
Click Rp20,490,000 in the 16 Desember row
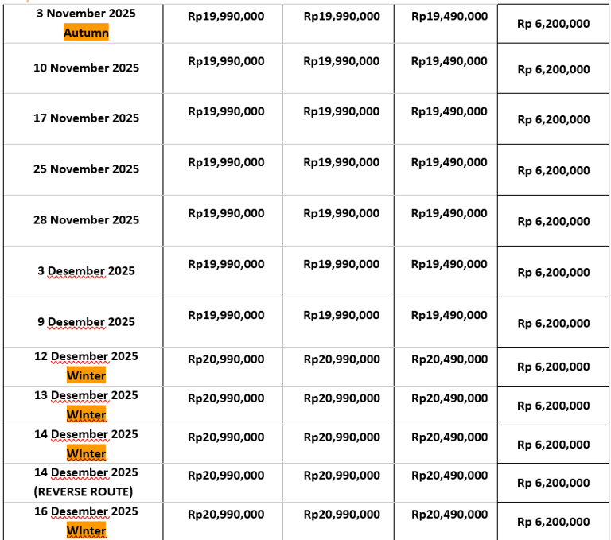[x=449, y=515]
